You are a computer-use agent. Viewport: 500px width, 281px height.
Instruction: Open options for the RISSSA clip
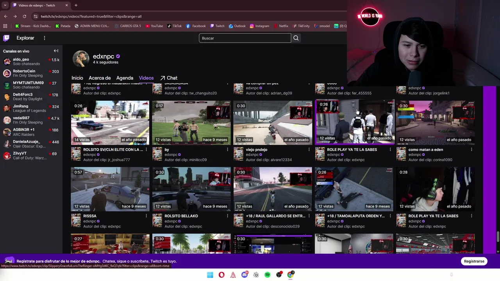(x=146, y=216)
